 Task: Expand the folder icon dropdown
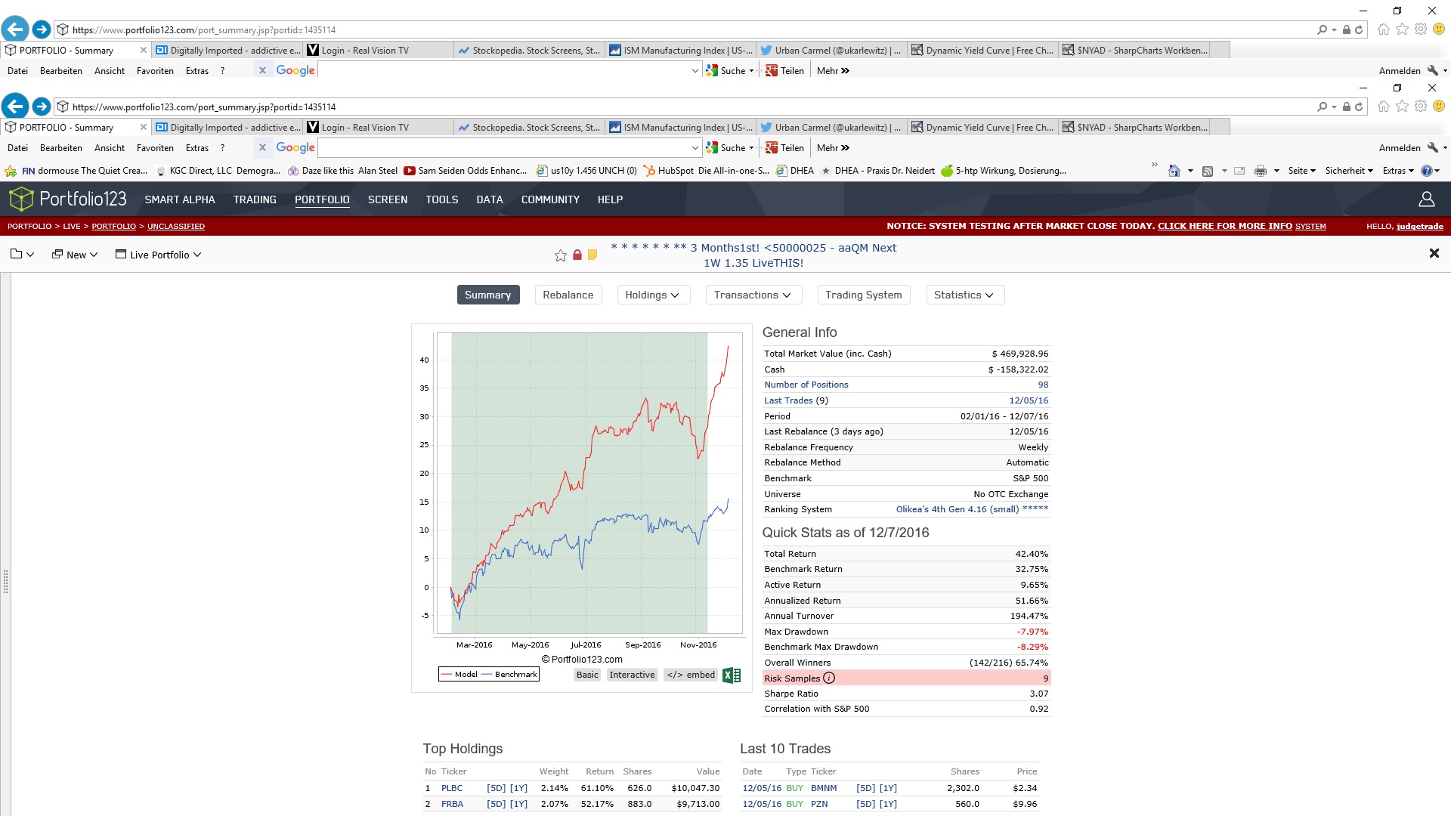22,255
